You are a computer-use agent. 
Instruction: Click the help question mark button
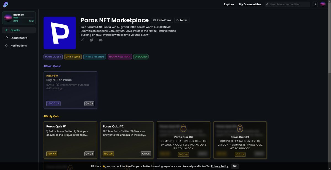point(315,4)
